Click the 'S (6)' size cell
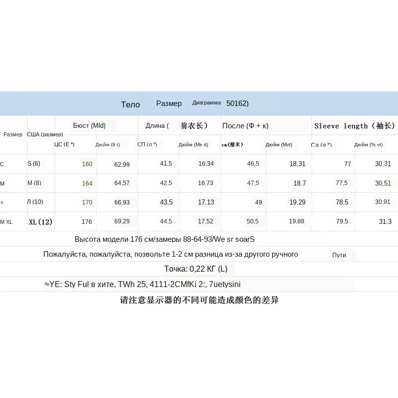398x398 pixels. pyautogui.click(x=34, y=164)
